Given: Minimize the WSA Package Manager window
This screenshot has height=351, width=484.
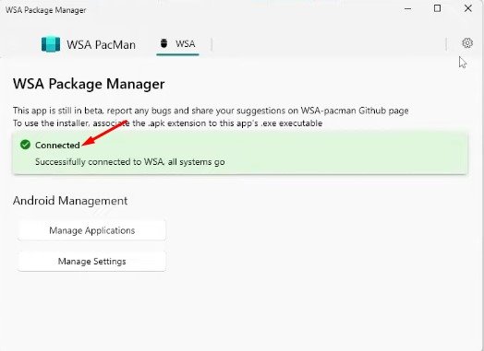Looking at the screenshot, I should pyautogui.click(x=407, y=8).
